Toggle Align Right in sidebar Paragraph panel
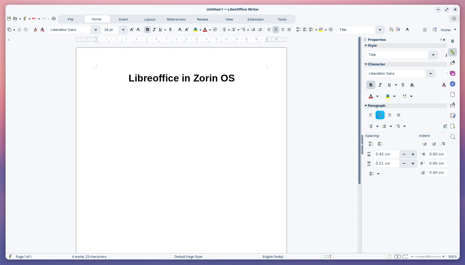 click(x=389, y=115)
